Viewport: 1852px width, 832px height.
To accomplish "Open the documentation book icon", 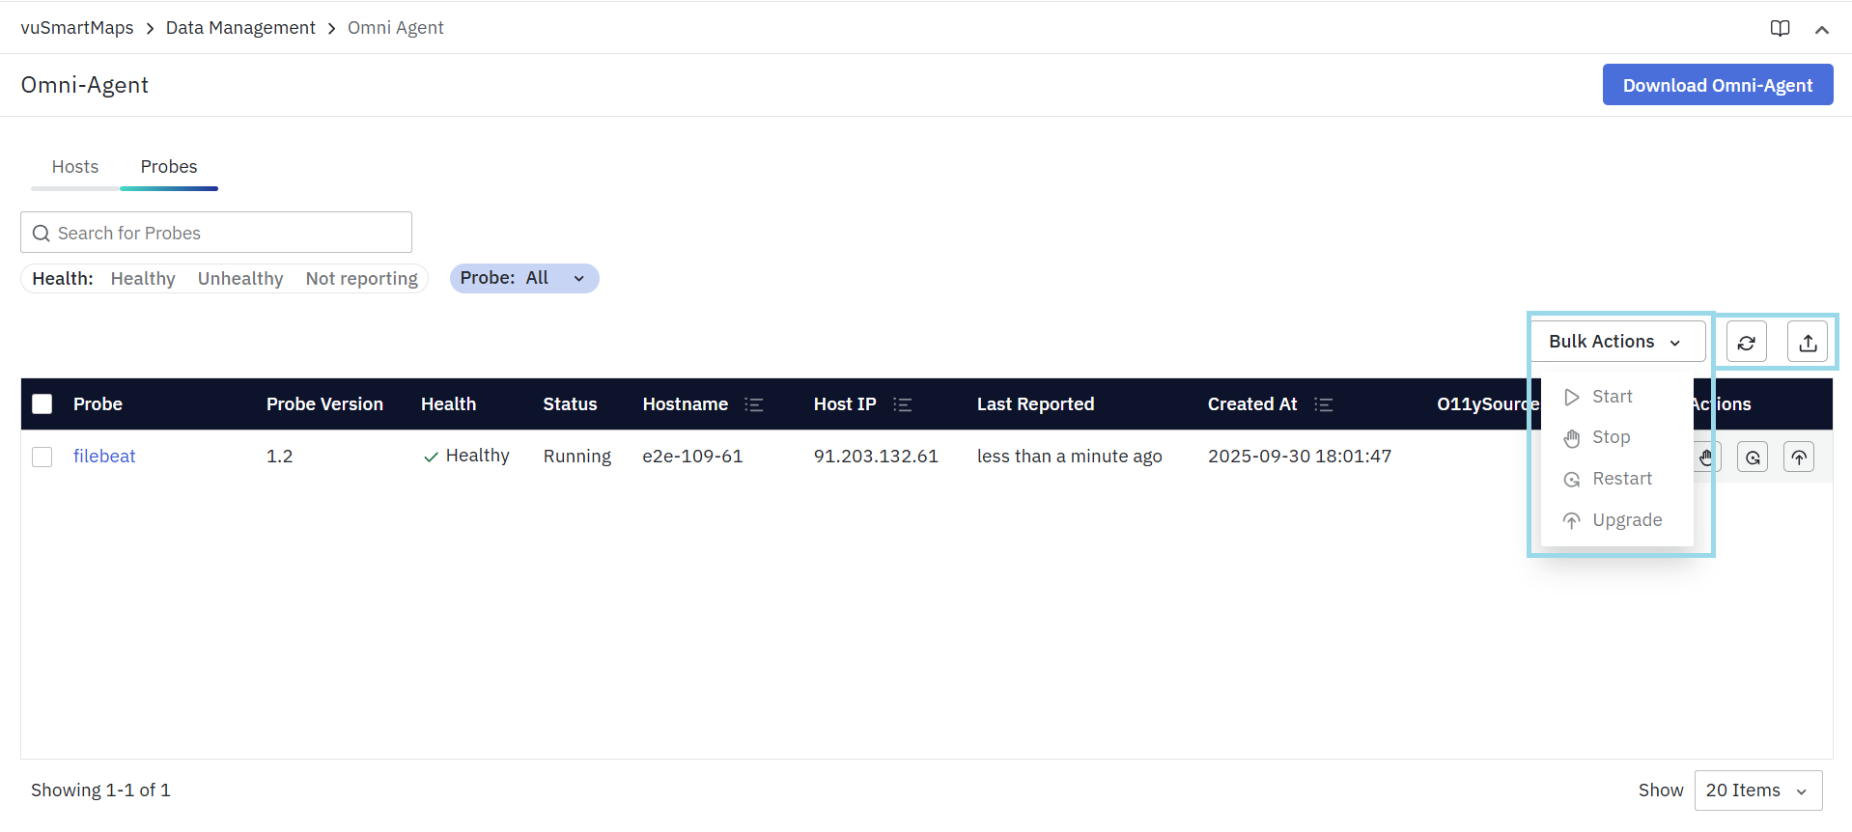I will (1780, 28).
